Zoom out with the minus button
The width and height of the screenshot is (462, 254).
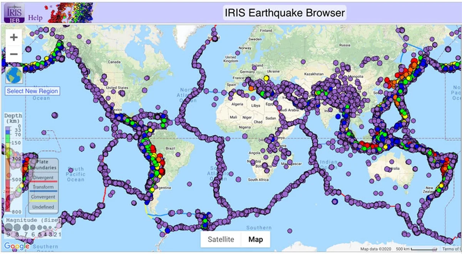click(x=14, y=54)
